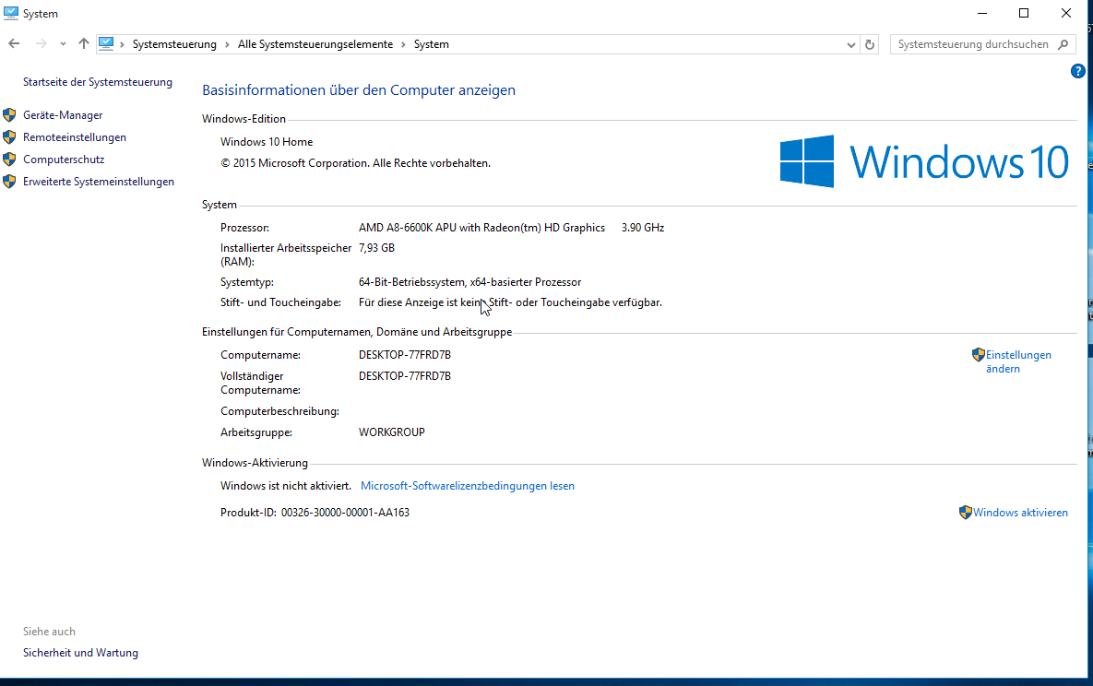Image resolution: width=1093 pixels, height=686 pixels.
Task: Click Computername value DESKTOP-77FRD7B
Action: click(x=405, y=355)
